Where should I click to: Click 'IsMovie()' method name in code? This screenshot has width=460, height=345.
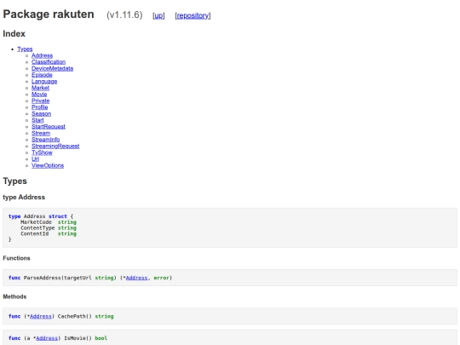pyautogui.click(x=78, y=338)
